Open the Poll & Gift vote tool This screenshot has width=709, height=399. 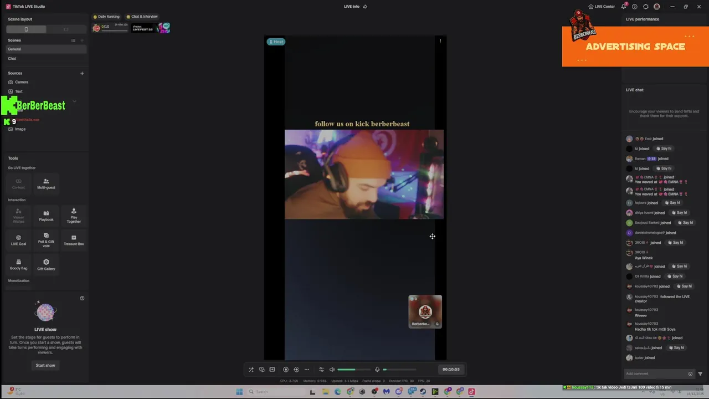[x=46, y=240]
